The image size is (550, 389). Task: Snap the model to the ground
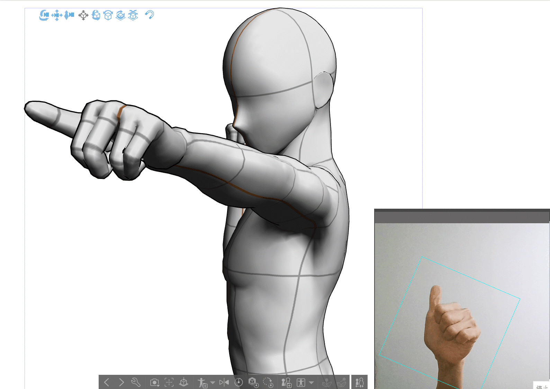pos(183,382)
